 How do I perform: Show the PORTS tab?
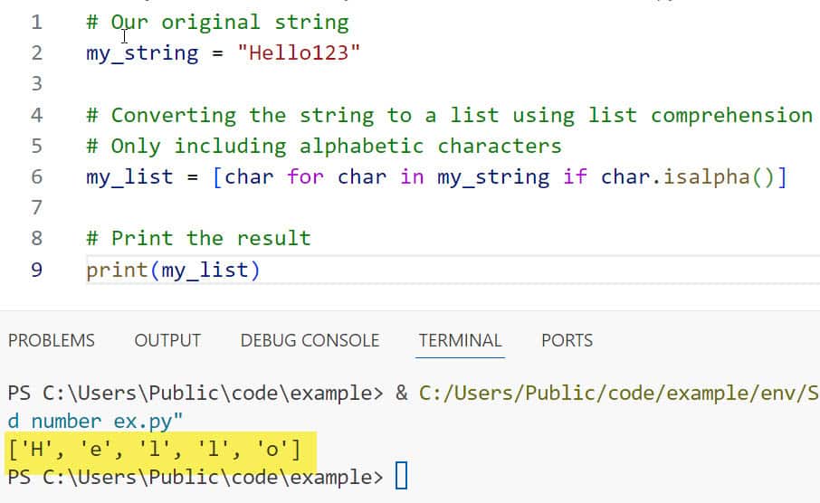[x=567, y=340]
